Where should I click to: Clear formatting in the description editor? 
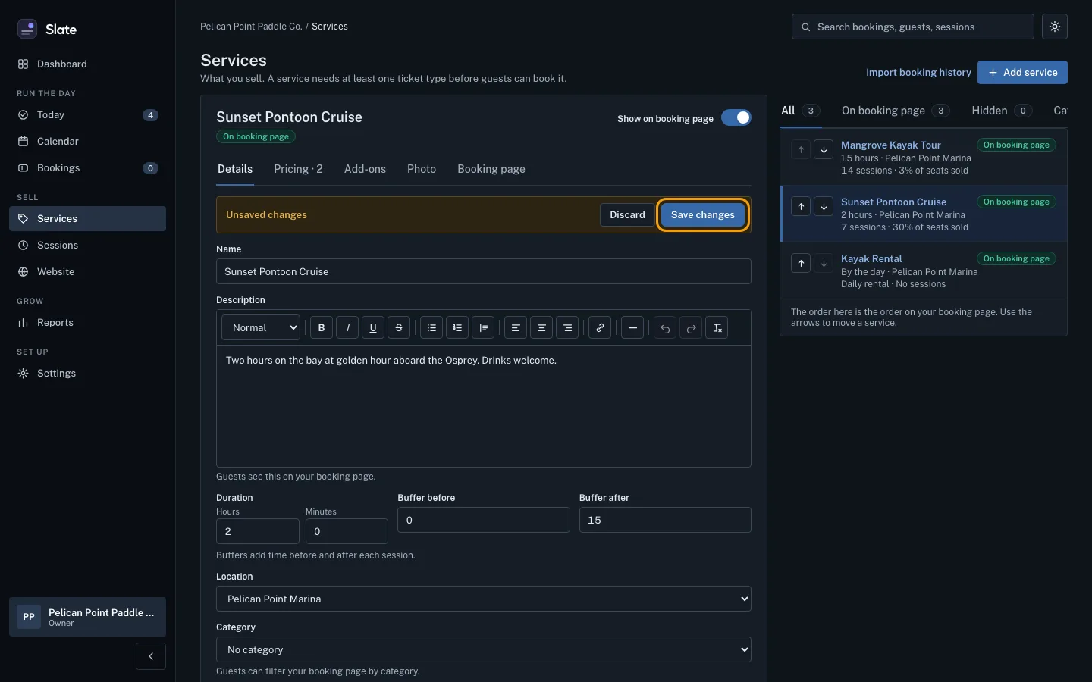click(717, 328)
